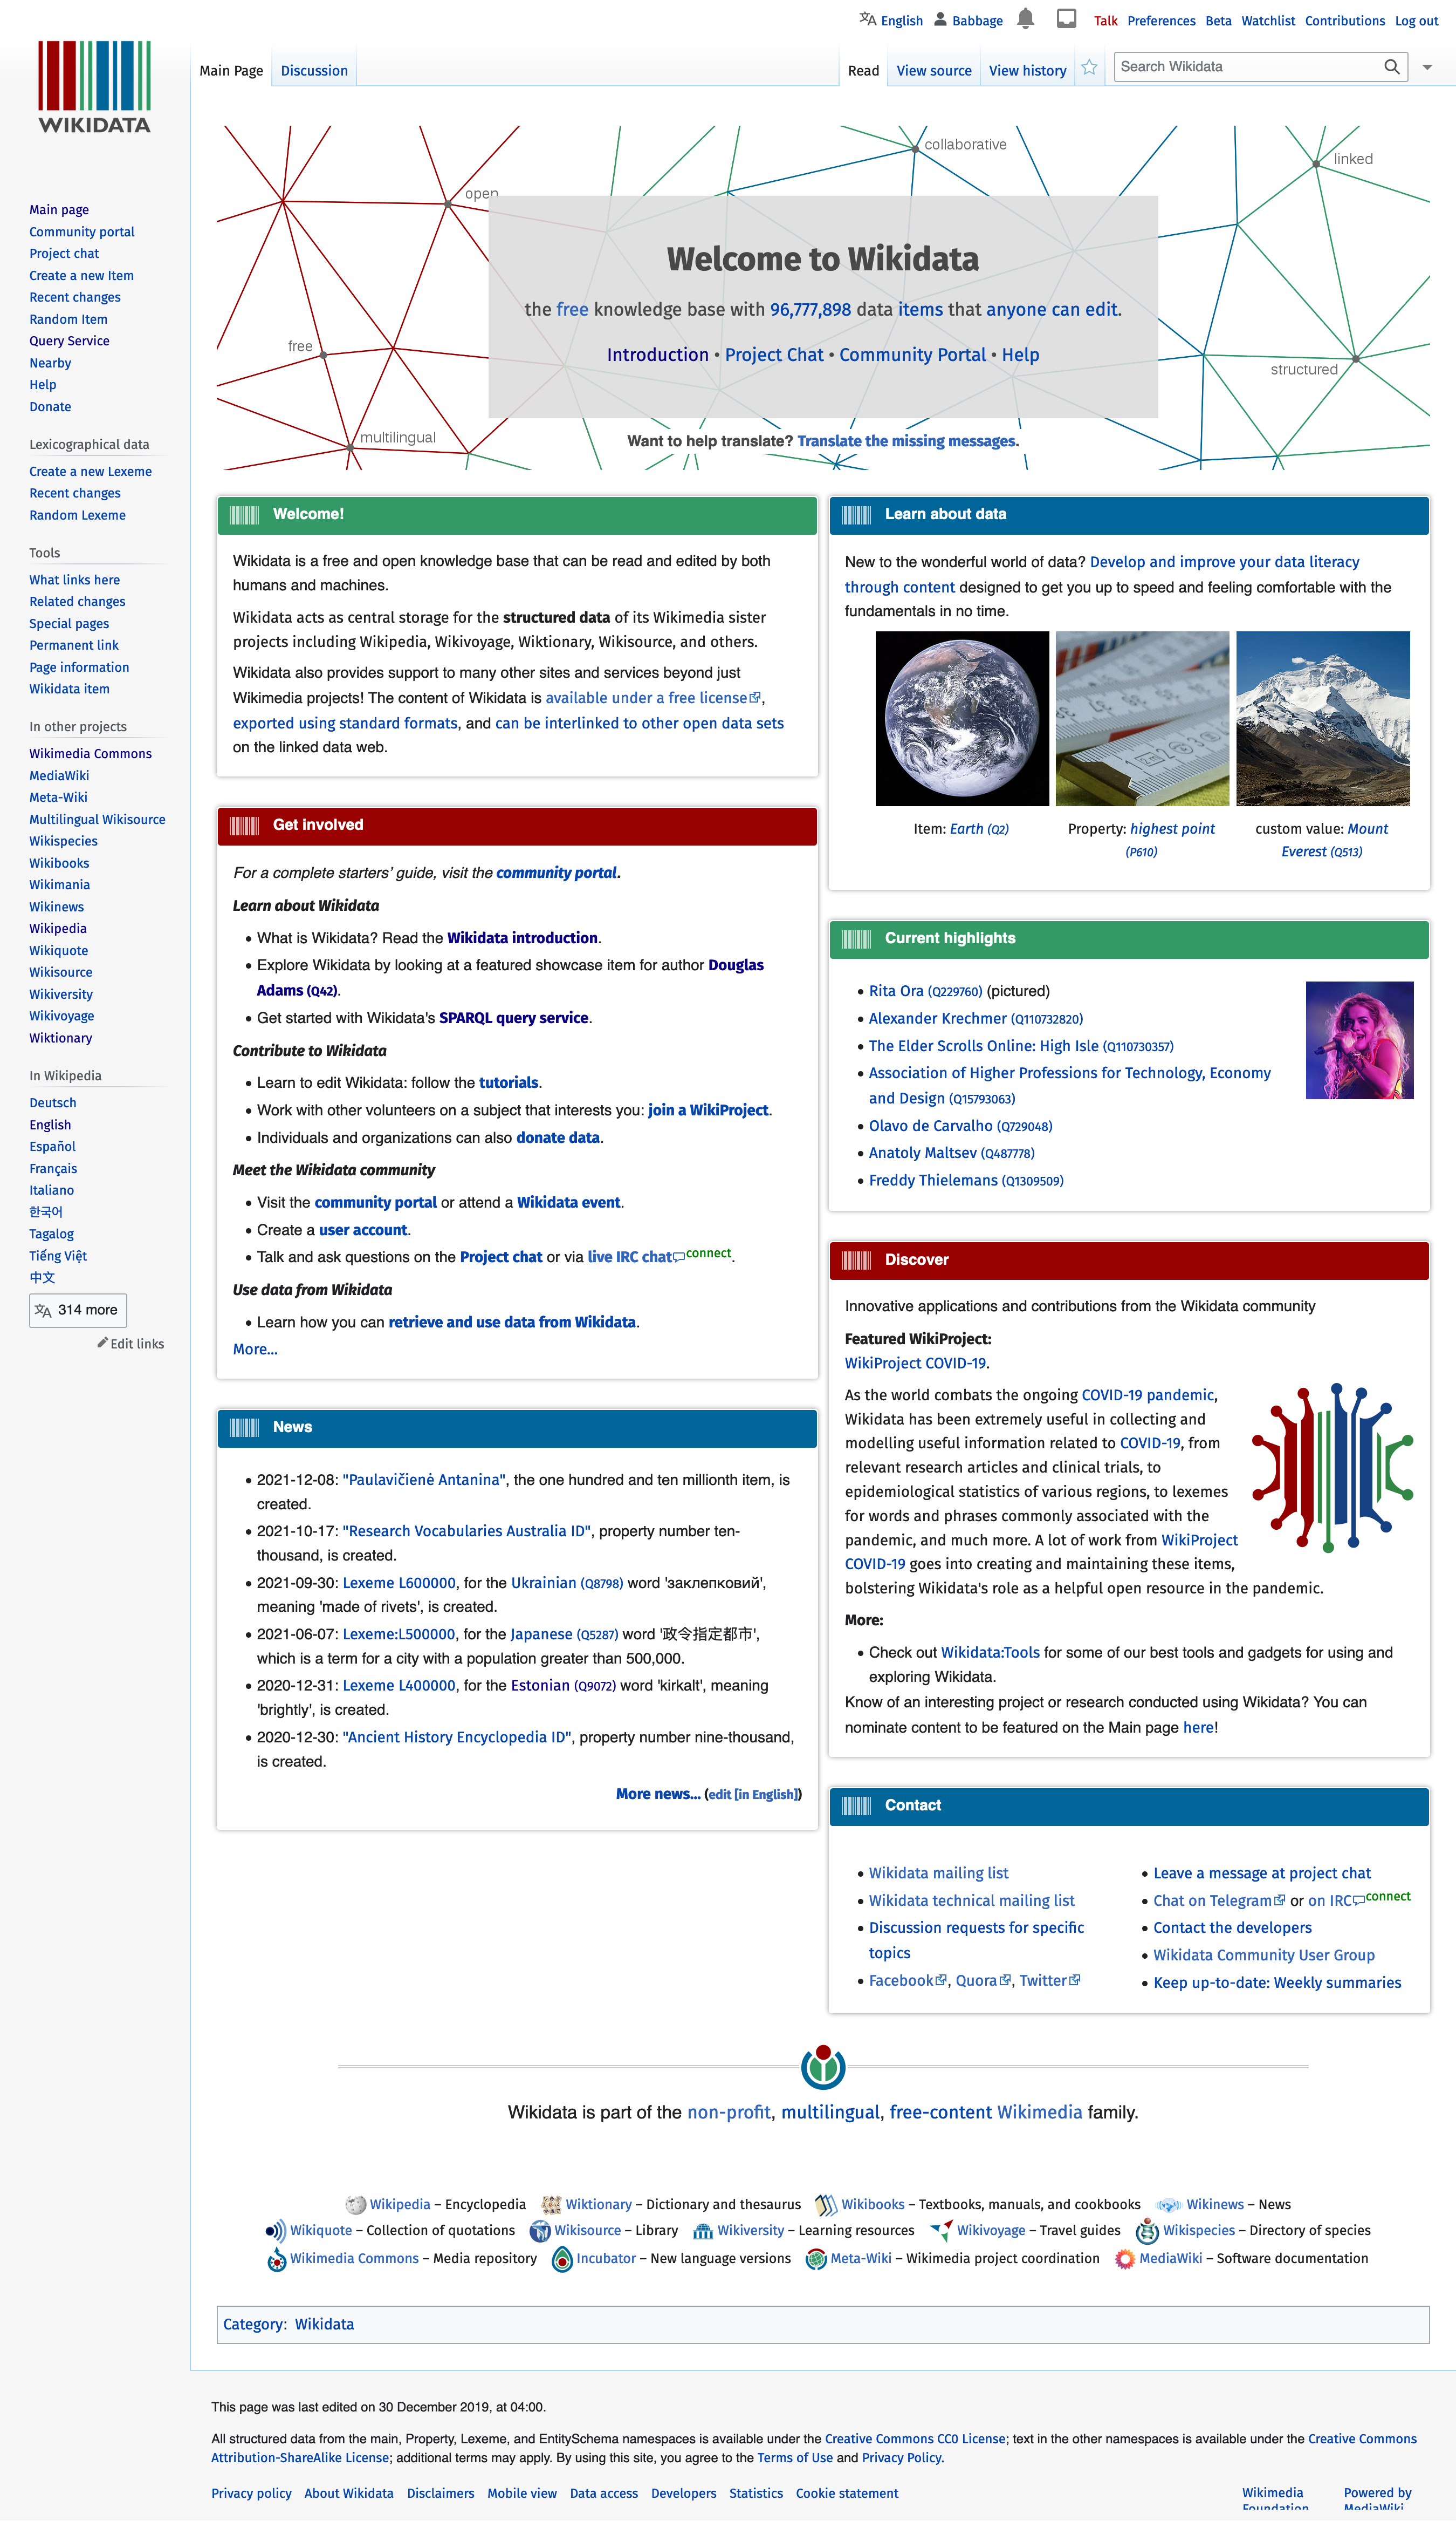Click the Edit links pencil icon
This screenshot has height=2521, width=1456.
102,1343
